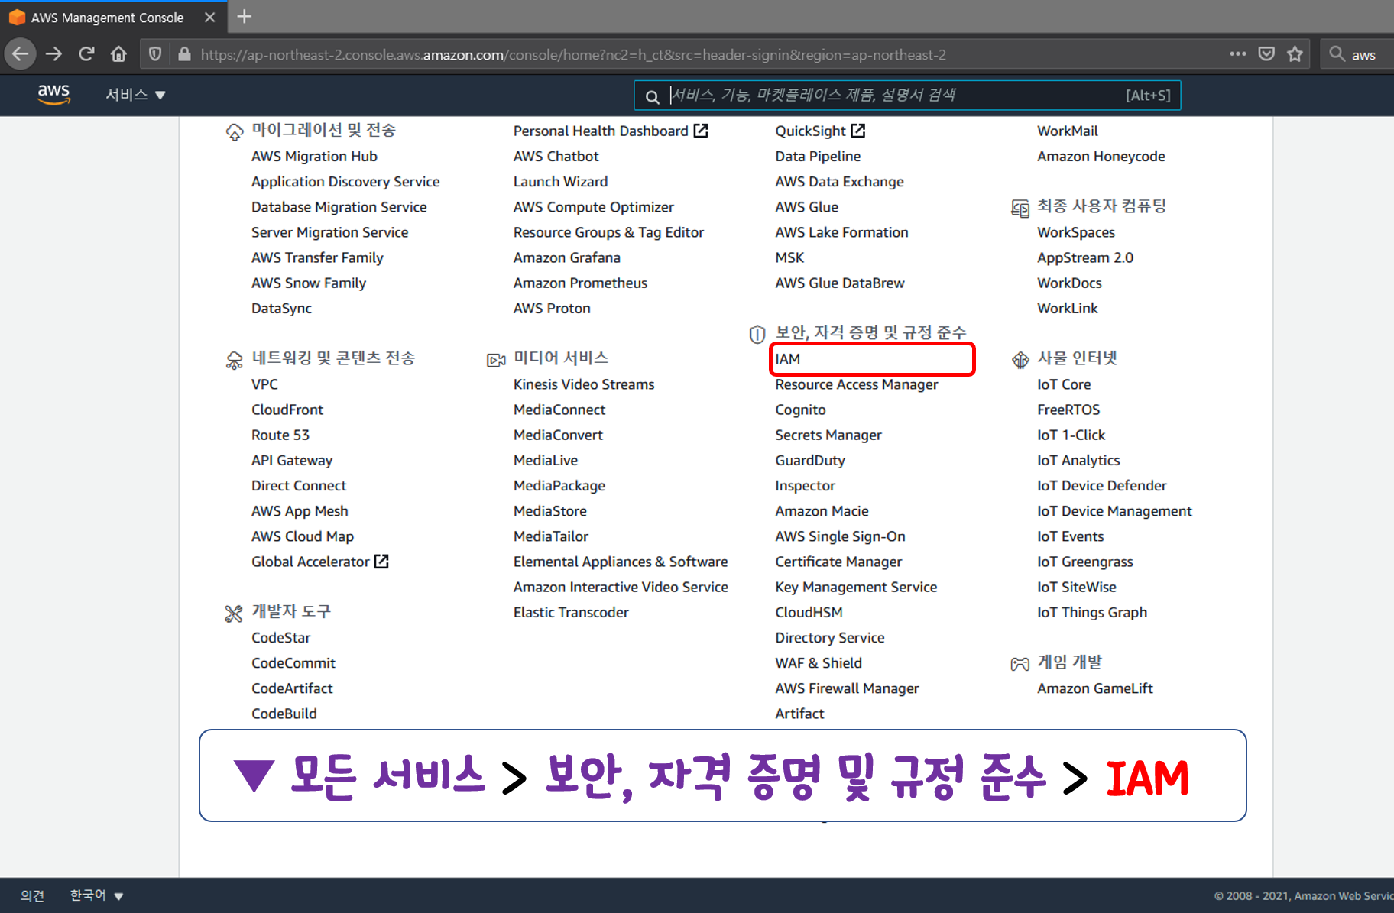
Task: Open AWS Lake Formation
Action: (x=841, y=232)
